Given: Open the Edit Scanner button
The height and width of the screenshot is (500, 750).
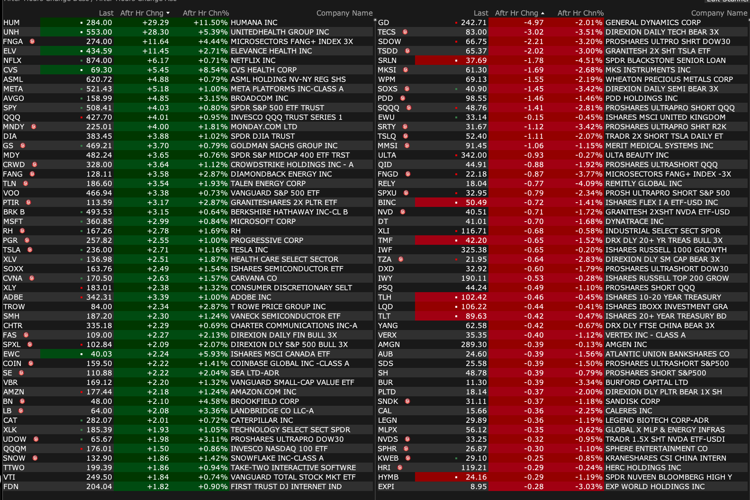Looking at the screenshot, I should [x=728, y=1].
